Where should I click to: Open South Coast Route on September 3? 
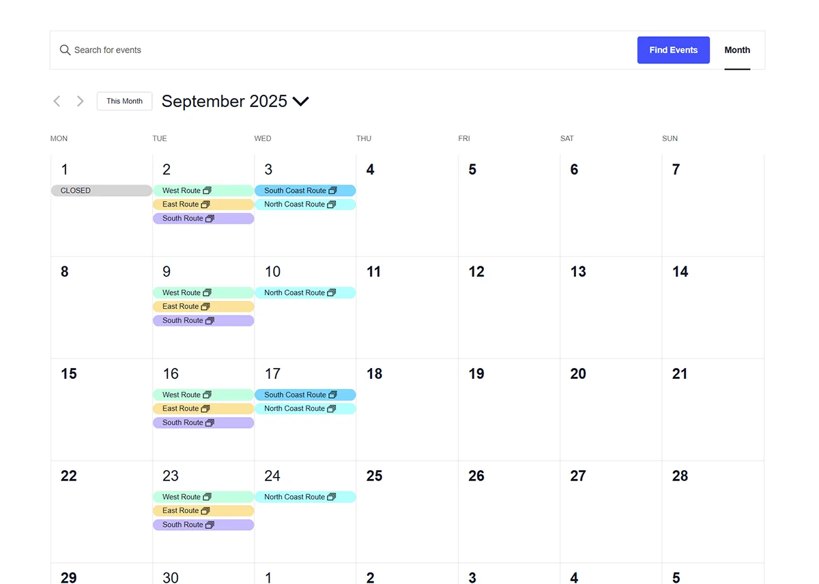coord(305,191)
